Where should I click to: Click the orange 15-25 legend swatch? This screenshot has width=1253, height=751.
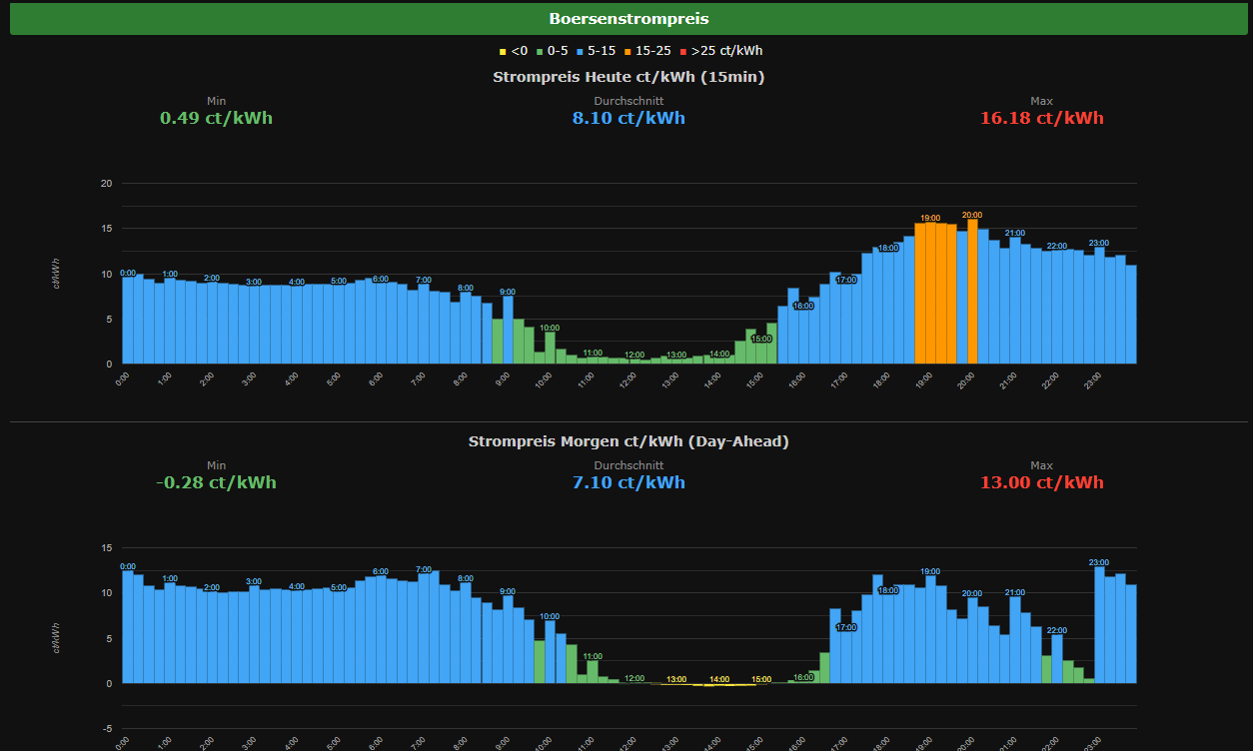[629, 51]
